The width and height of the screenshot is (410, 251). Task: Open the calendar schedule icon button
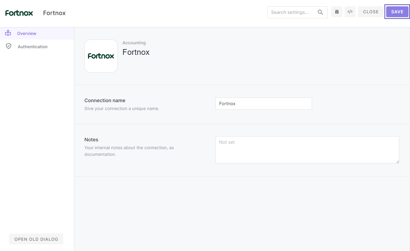[337, 12]
